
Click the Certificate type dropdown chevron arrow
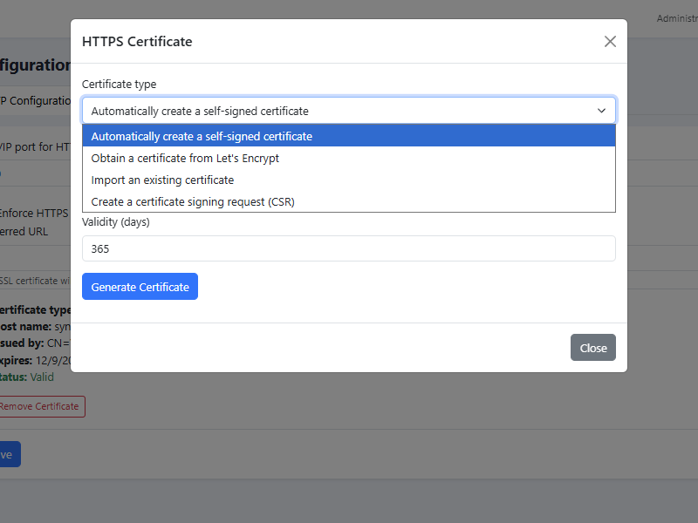click(x=601, y=111)
